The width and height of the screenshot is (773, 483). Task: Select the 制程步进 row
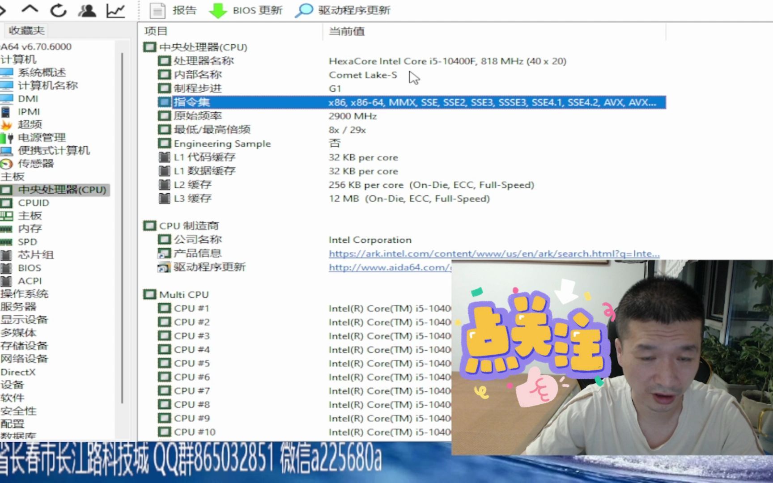412,89
